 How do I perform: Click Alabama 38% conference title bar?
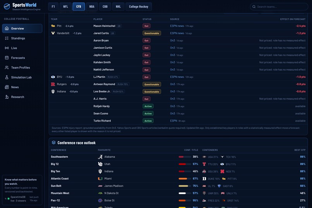185,157
